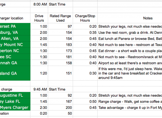The height and width of the screenshot is (118, 162).
Task: Click the Turkey Lake FL location cell
Action: point(15,101)
